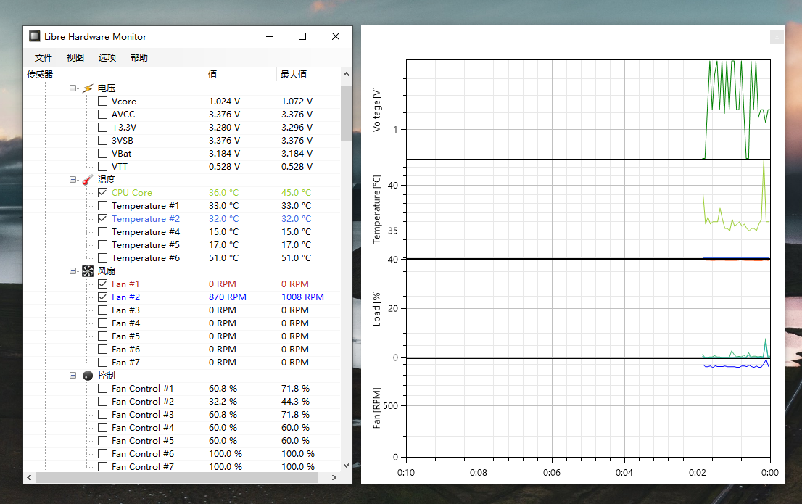Collapse the 电压 voltage group
This screenshot has width=802, height=504.
73,88
